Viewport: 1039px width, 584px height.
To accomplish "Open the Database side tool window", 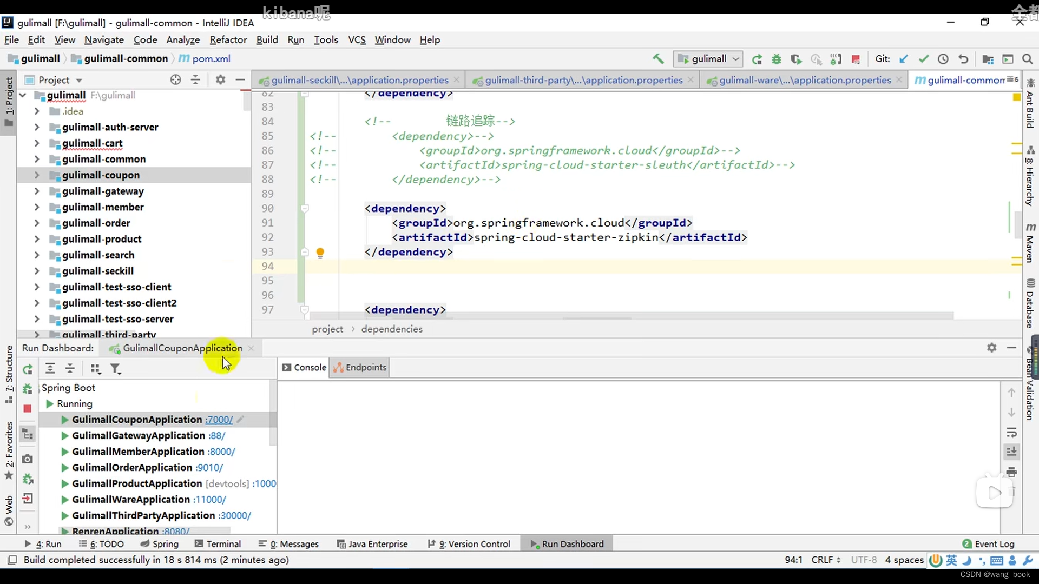I will coord(1030,303).
